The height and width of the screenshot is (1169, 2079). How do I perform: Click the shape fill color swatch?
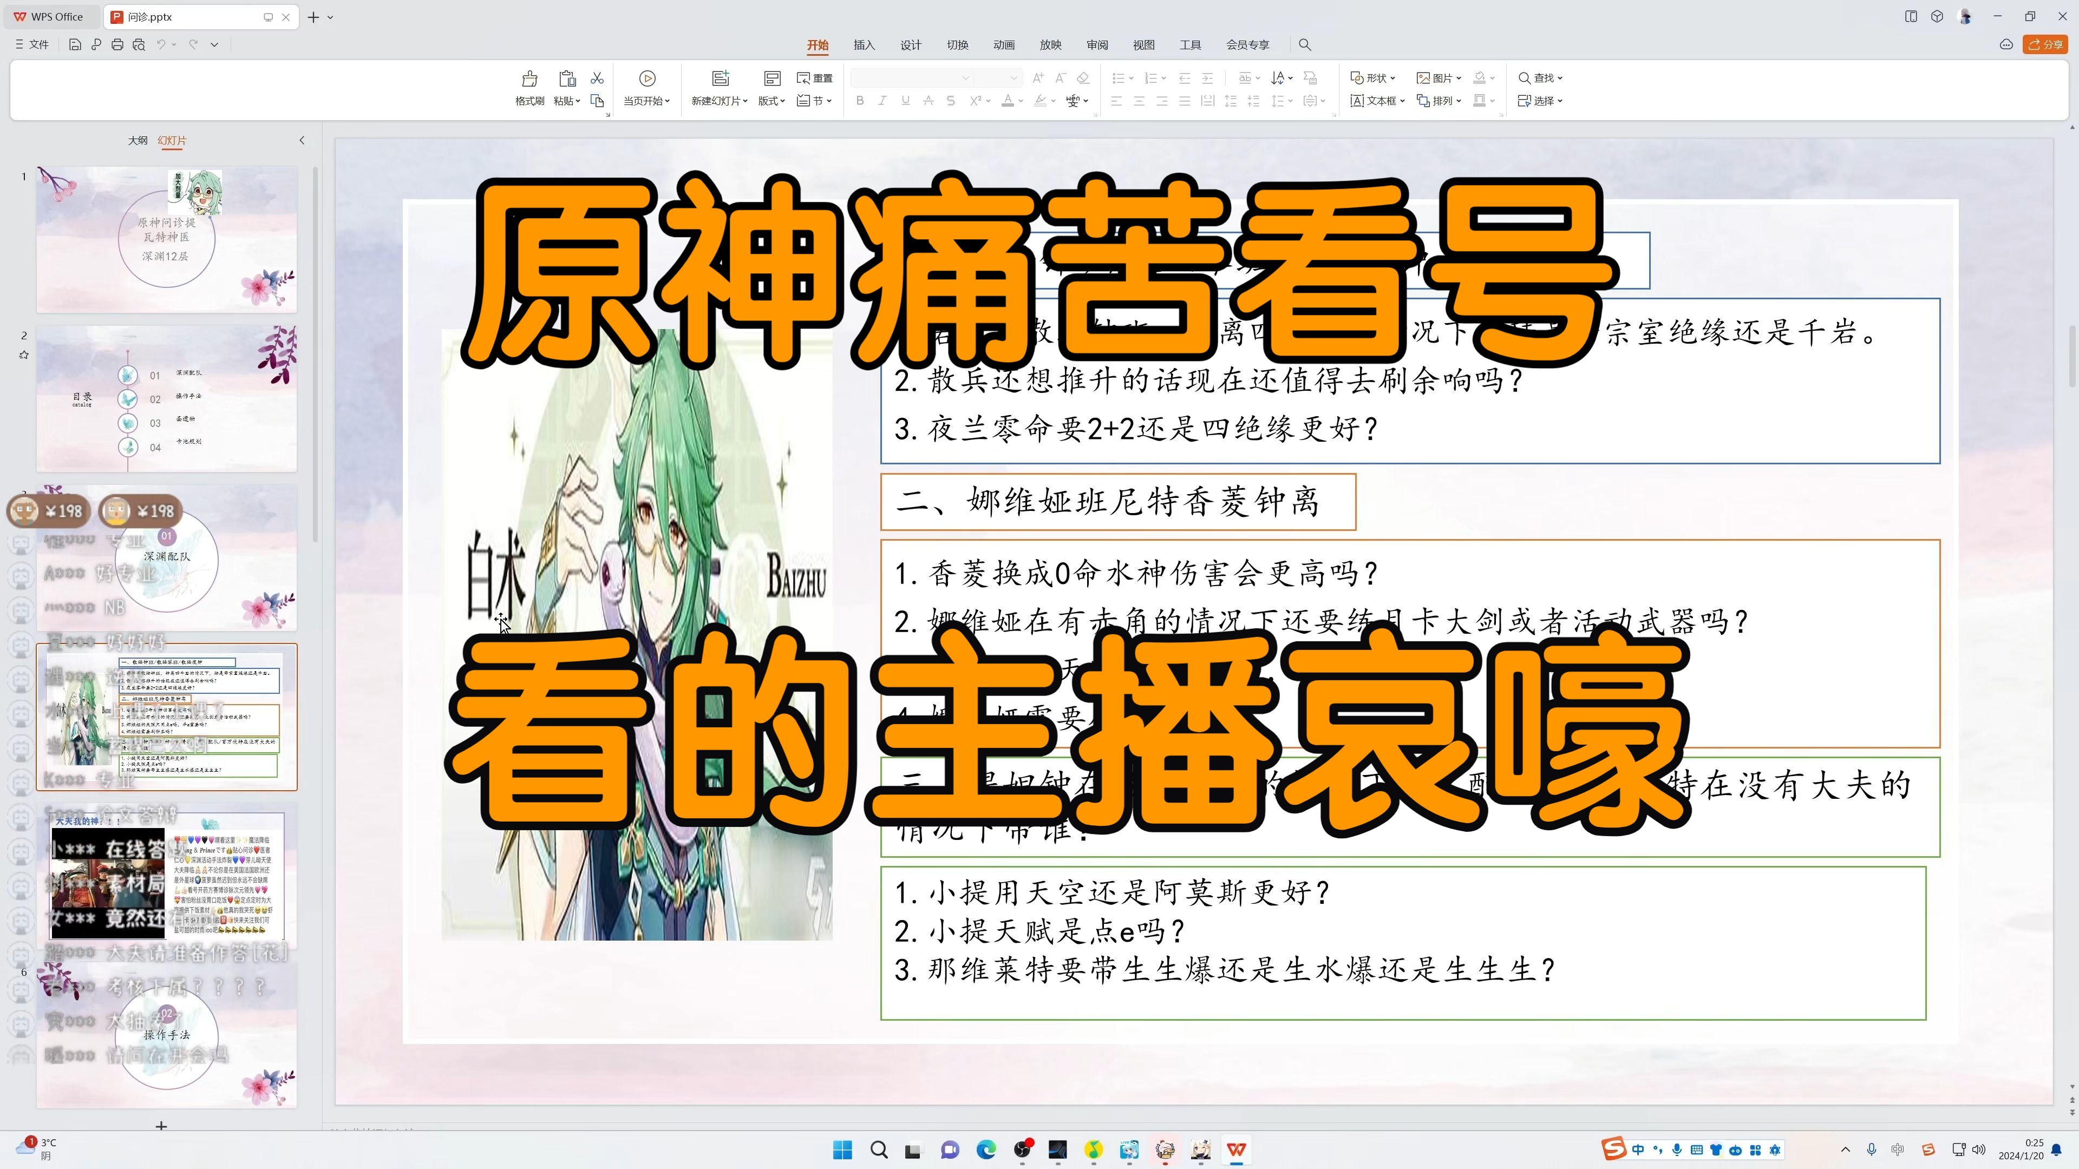coord(1479,78)
